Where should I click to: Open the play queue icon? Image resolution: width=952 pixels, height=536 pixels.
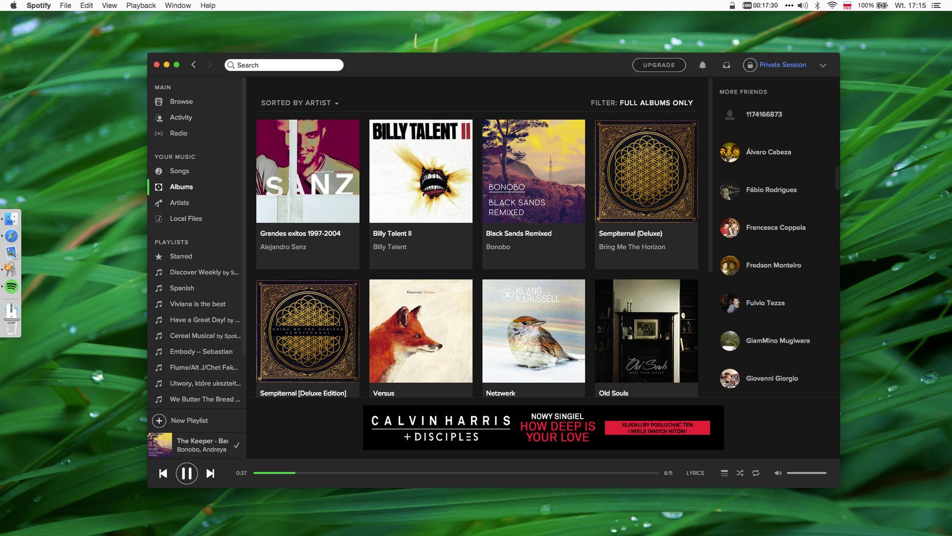point(724,473)
